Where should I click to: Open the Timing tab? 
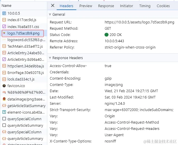(145, 6)
